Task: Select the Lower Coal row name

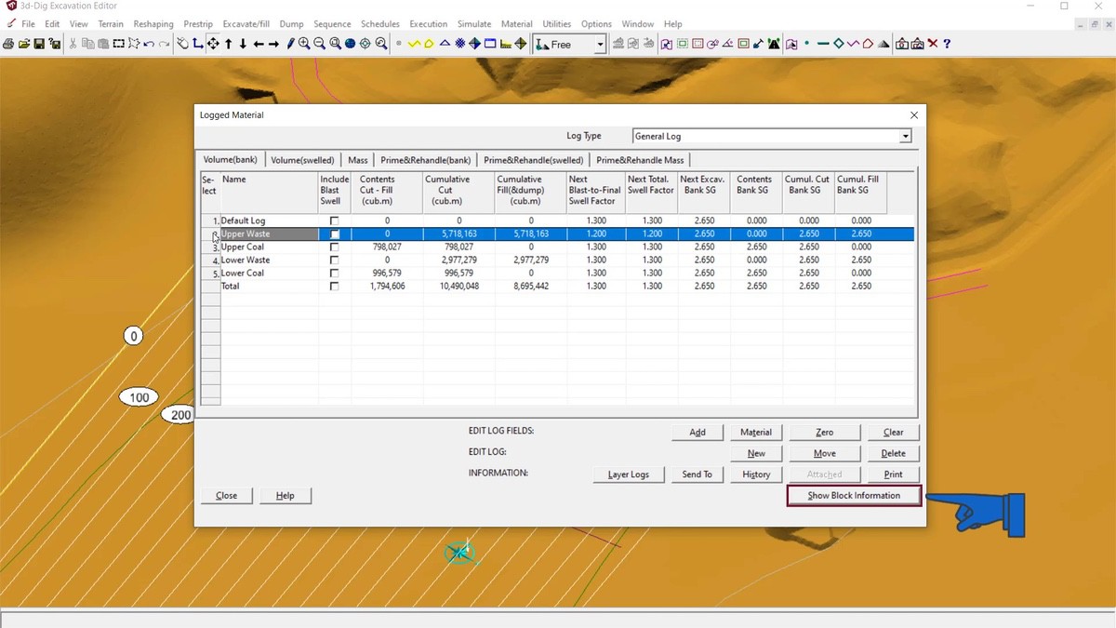Action: (x=243, y=274)
